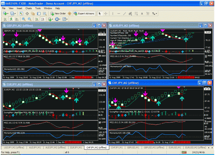This screenshot has height=155, width=215.
Task: Click the GBPJPY chart shift triangle marker
Action: point(78,29)
